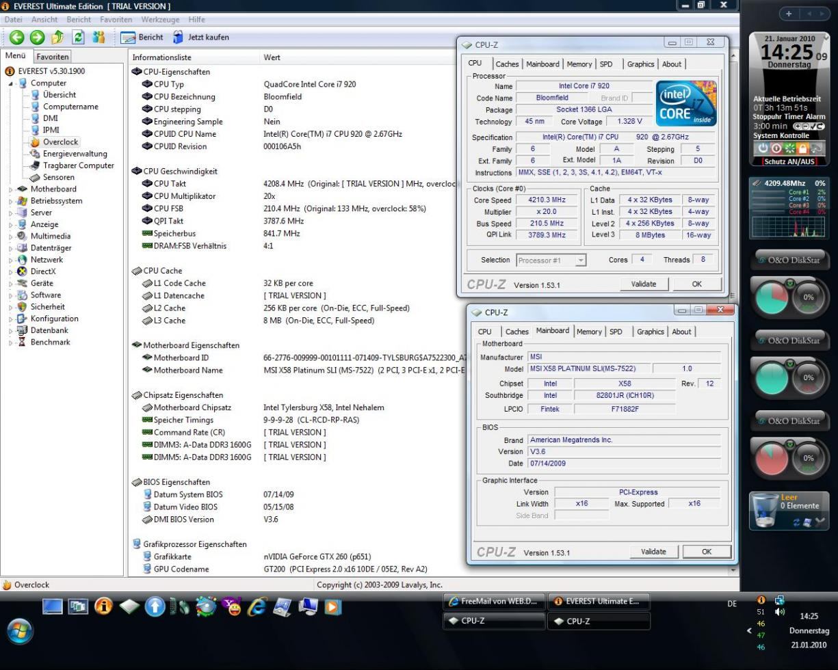Screen dimensions: 838x670
Task: Click the Windows Start orb
Action: [x=19, y=630]
